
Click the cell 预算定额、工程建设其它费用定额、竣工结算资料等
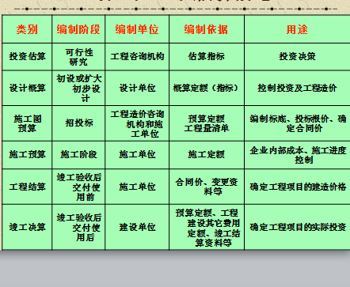207,227
